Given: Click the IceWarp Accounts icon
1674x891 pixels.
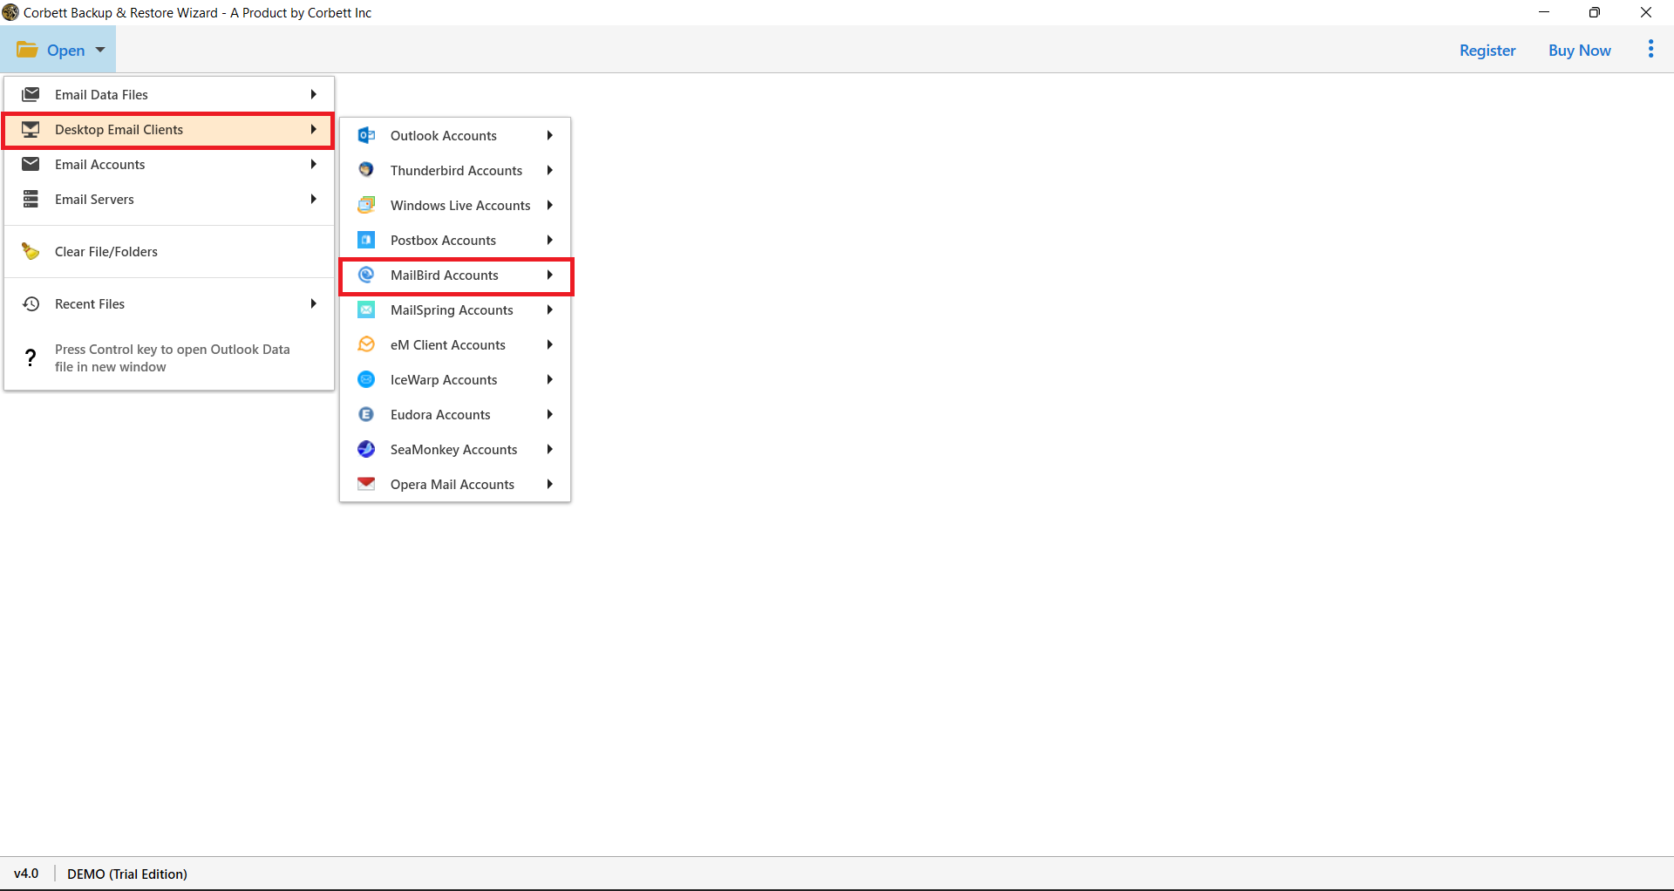Looking at the screenshot, I should pyautogui.click(x=366, y=379).
